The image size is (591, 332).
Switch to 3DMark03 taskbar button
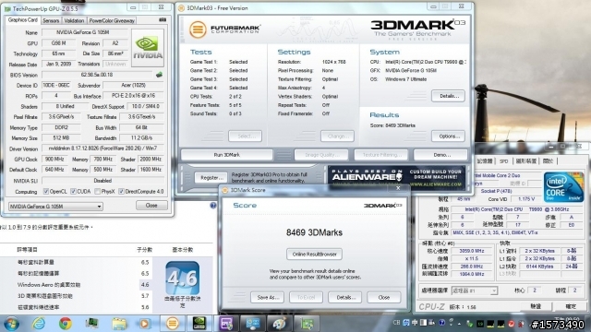[x=173, y=324]
